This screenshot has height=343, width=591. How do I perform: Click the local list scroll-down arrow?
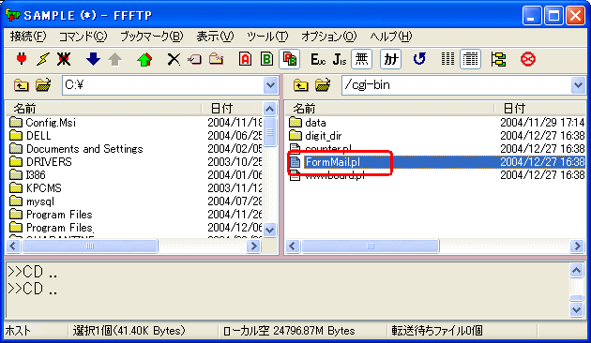pyautogui.click(x=269, y=230)
